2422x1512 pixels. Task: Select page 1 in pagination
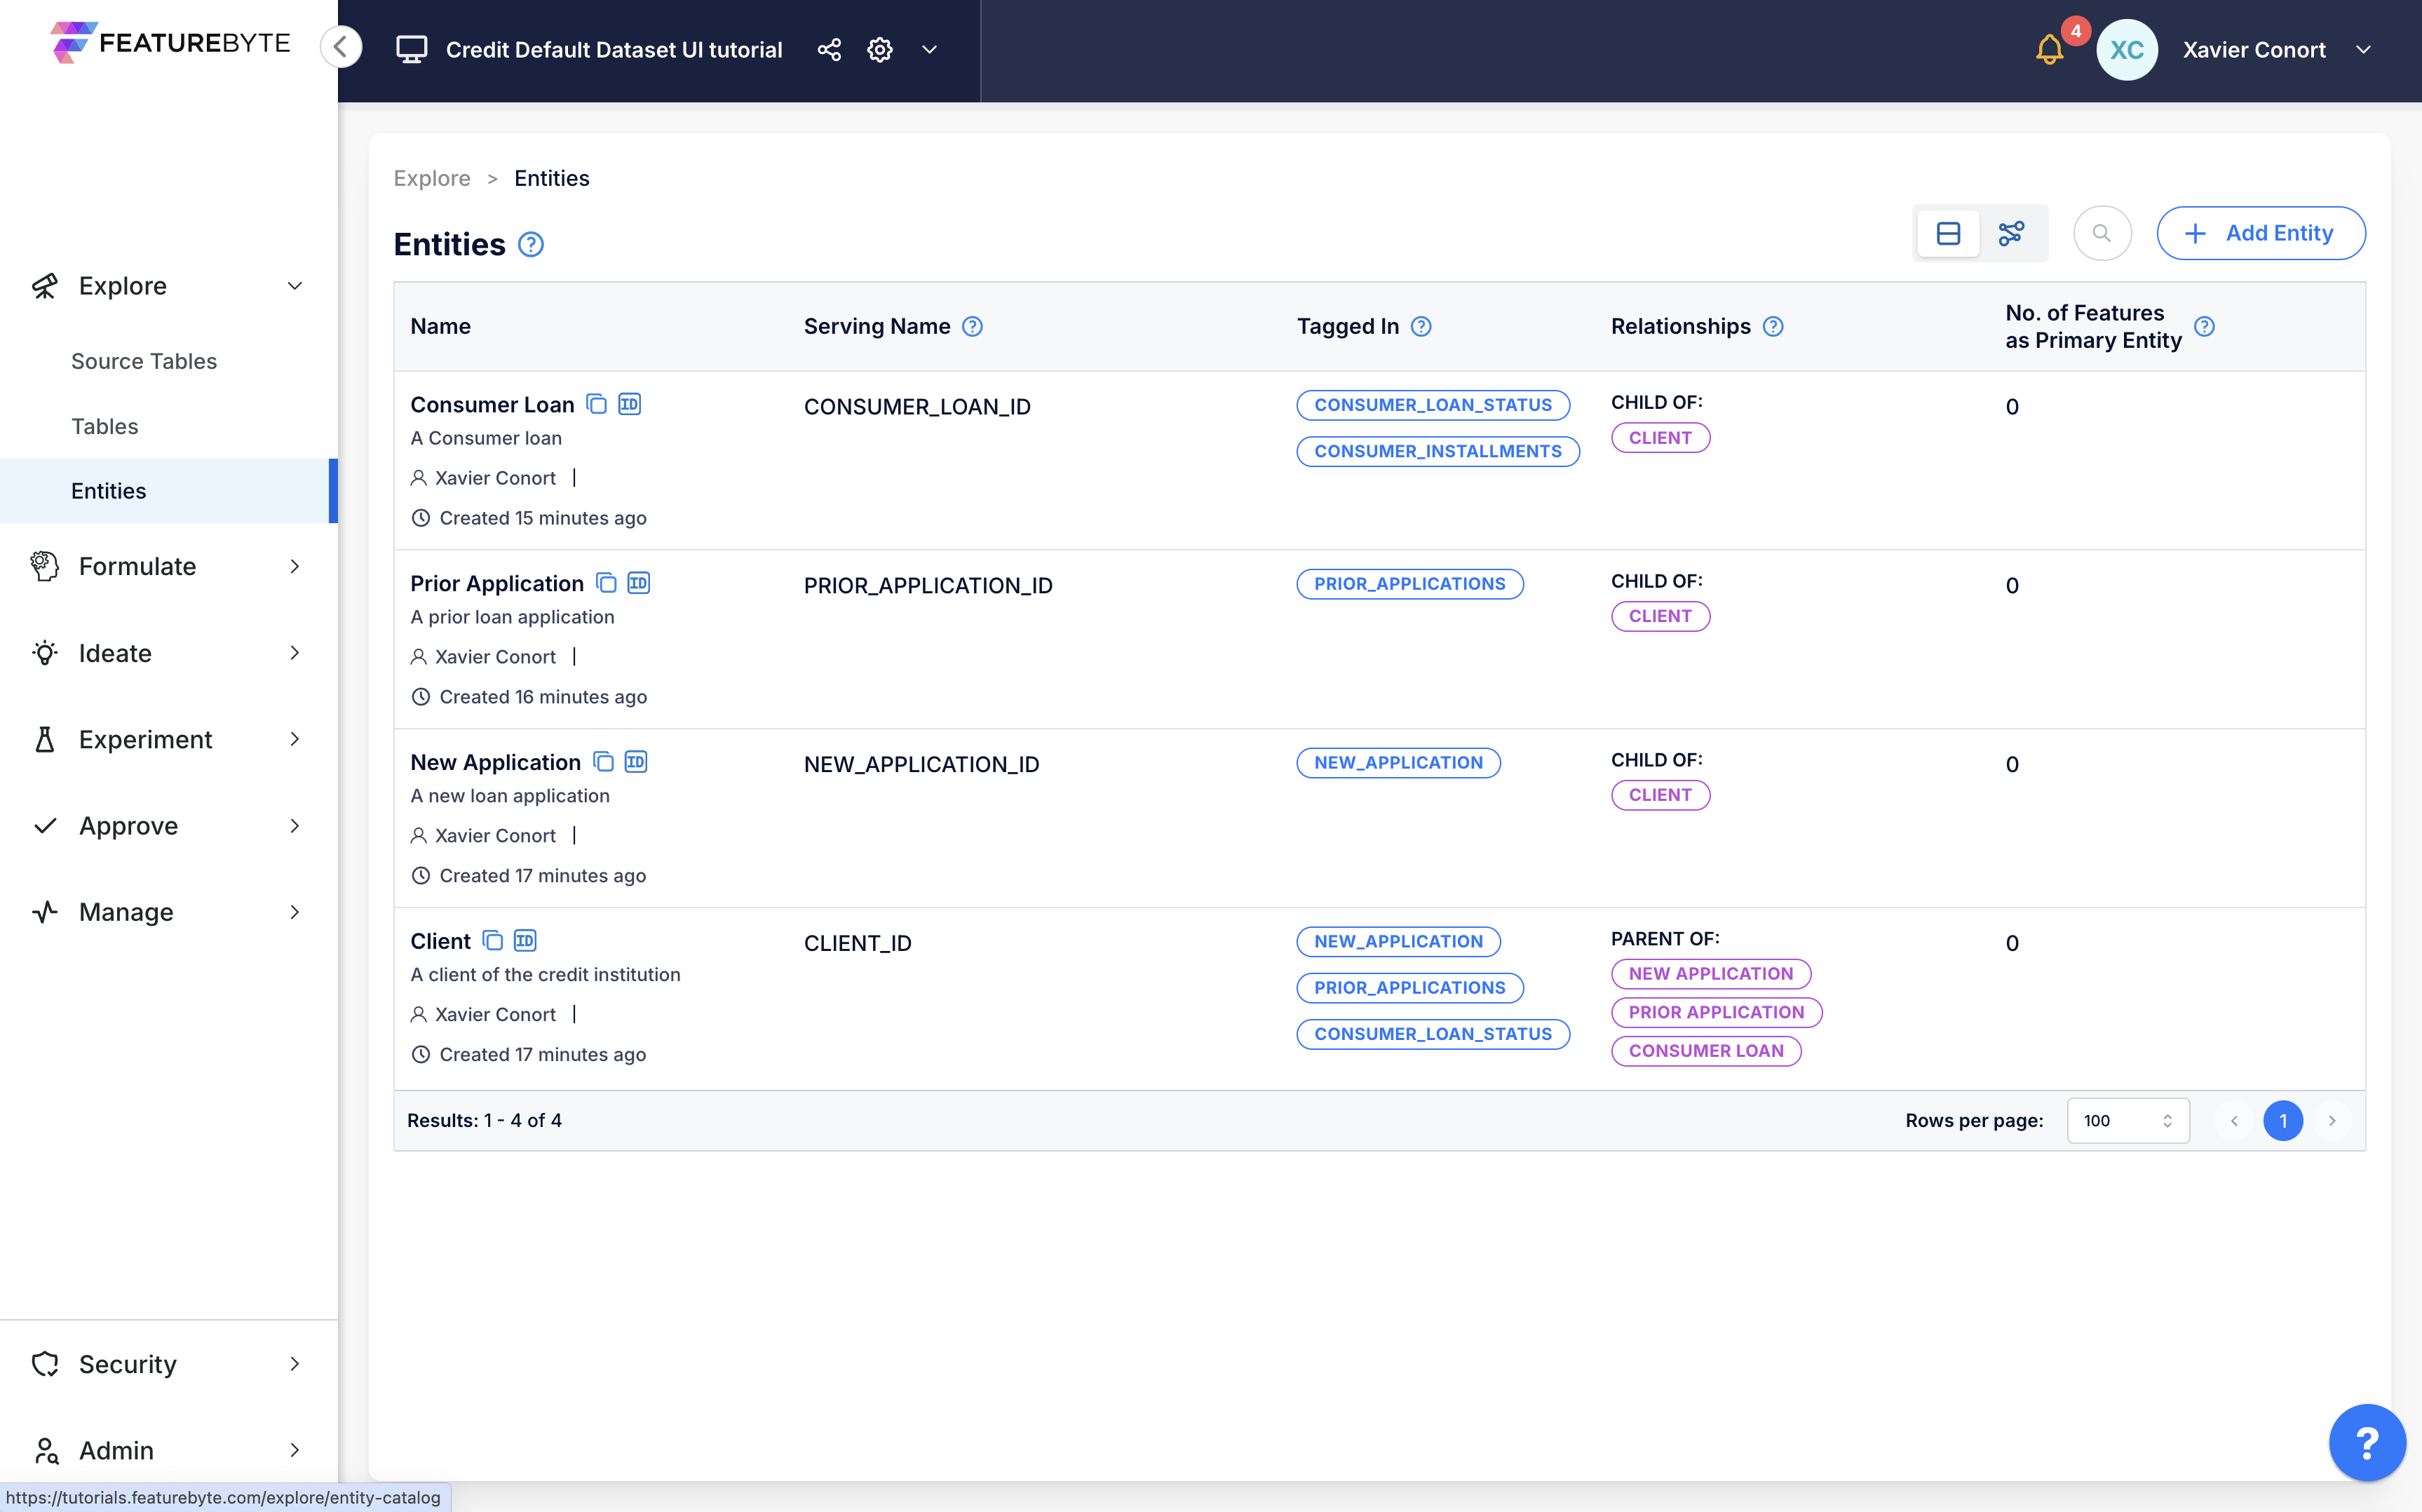(x=2283, y=1120)
